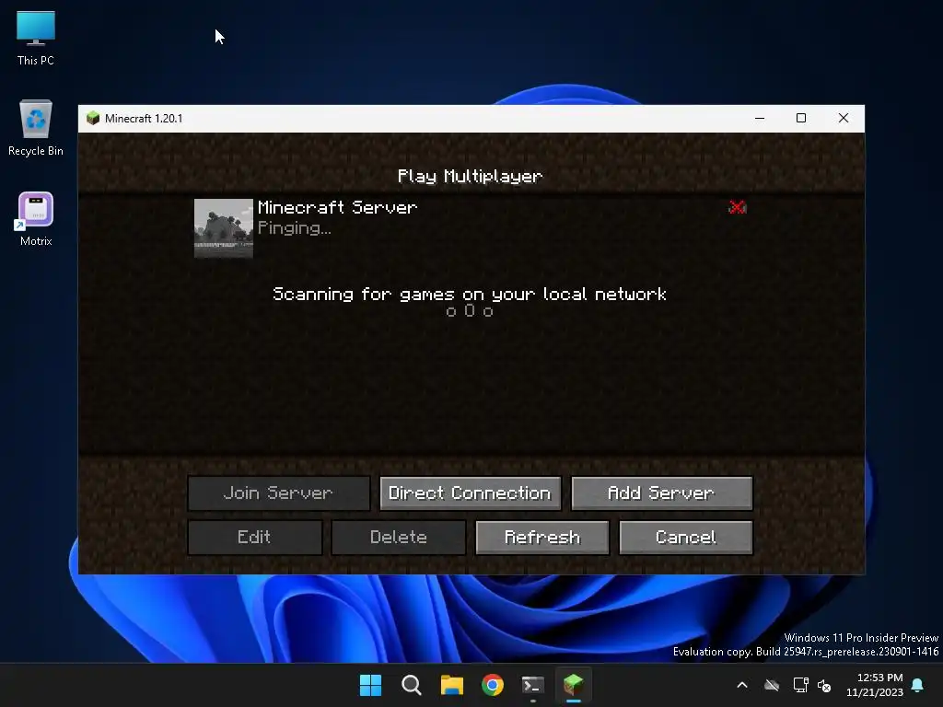Launch Google Chrome from taskbar
The height and width of the screenshot is (707, 943).
coord(493,685)
